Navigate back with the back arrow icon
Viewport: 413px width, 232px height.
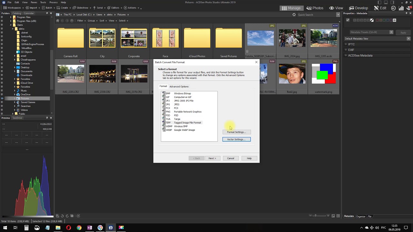click(62, 21)
